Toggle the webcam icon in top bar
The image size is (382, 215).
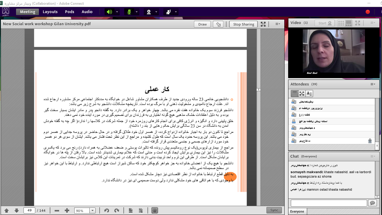(x=149, y=12)
